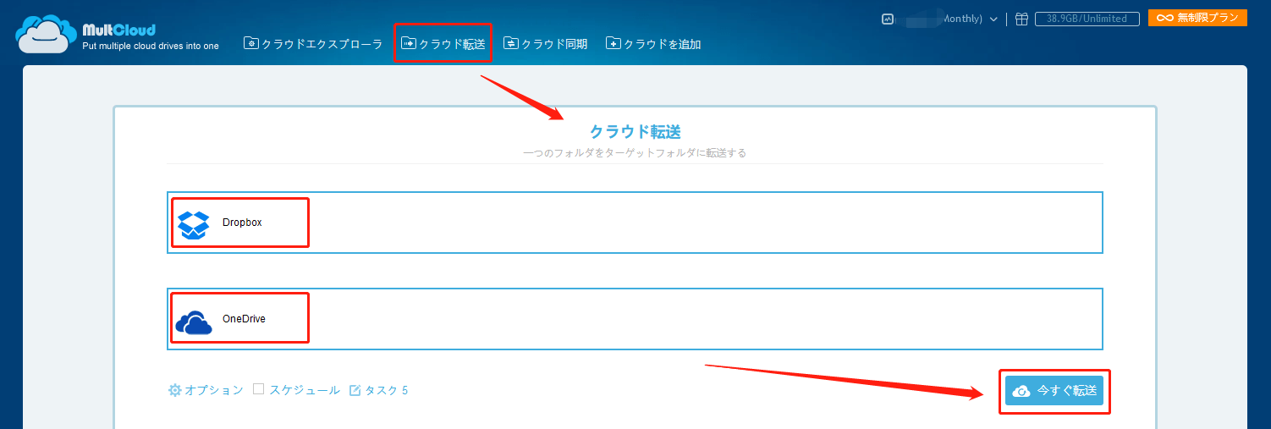Open クラウドエクスプローラ tab
Screen dimensions: 1271x429
pyautogui.click(x=313, y=43)
